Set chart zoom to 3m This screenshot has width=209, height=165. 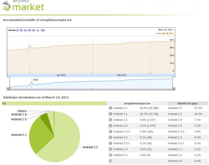pyautogui.click(x=29, y=30)
